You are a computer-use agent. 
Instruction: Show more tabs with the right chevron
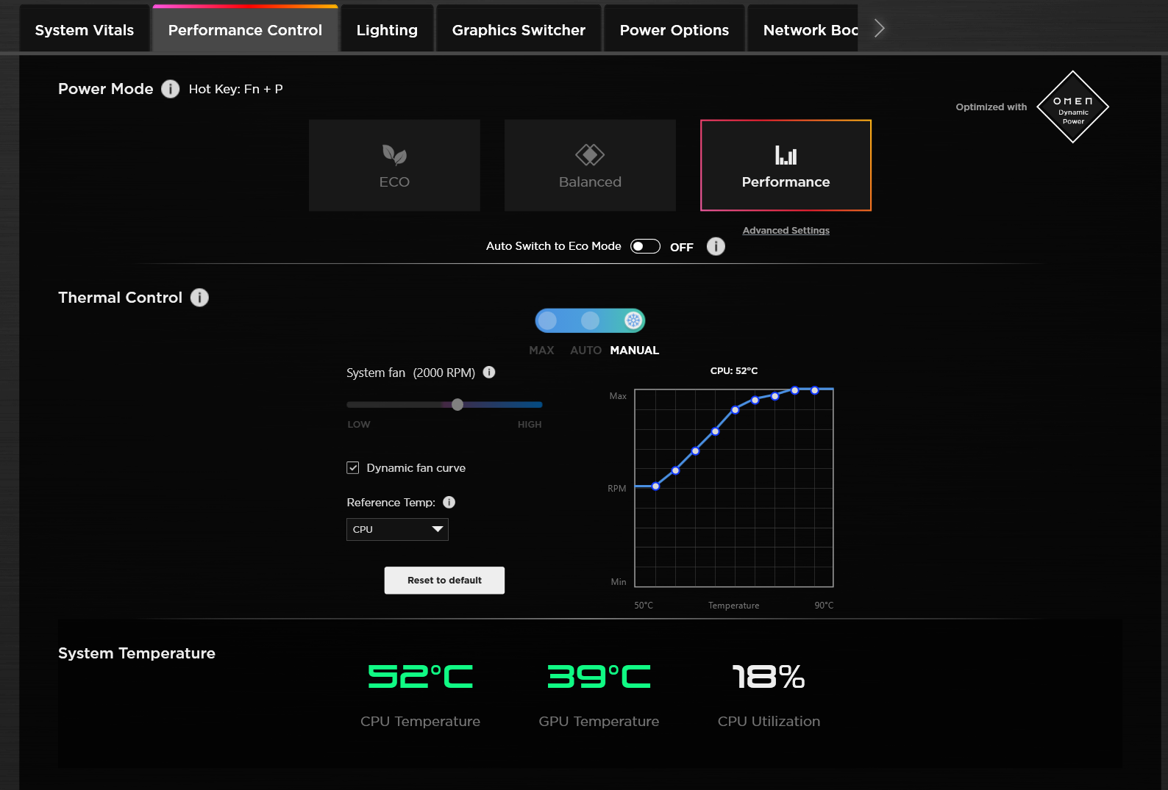(879, 29)
